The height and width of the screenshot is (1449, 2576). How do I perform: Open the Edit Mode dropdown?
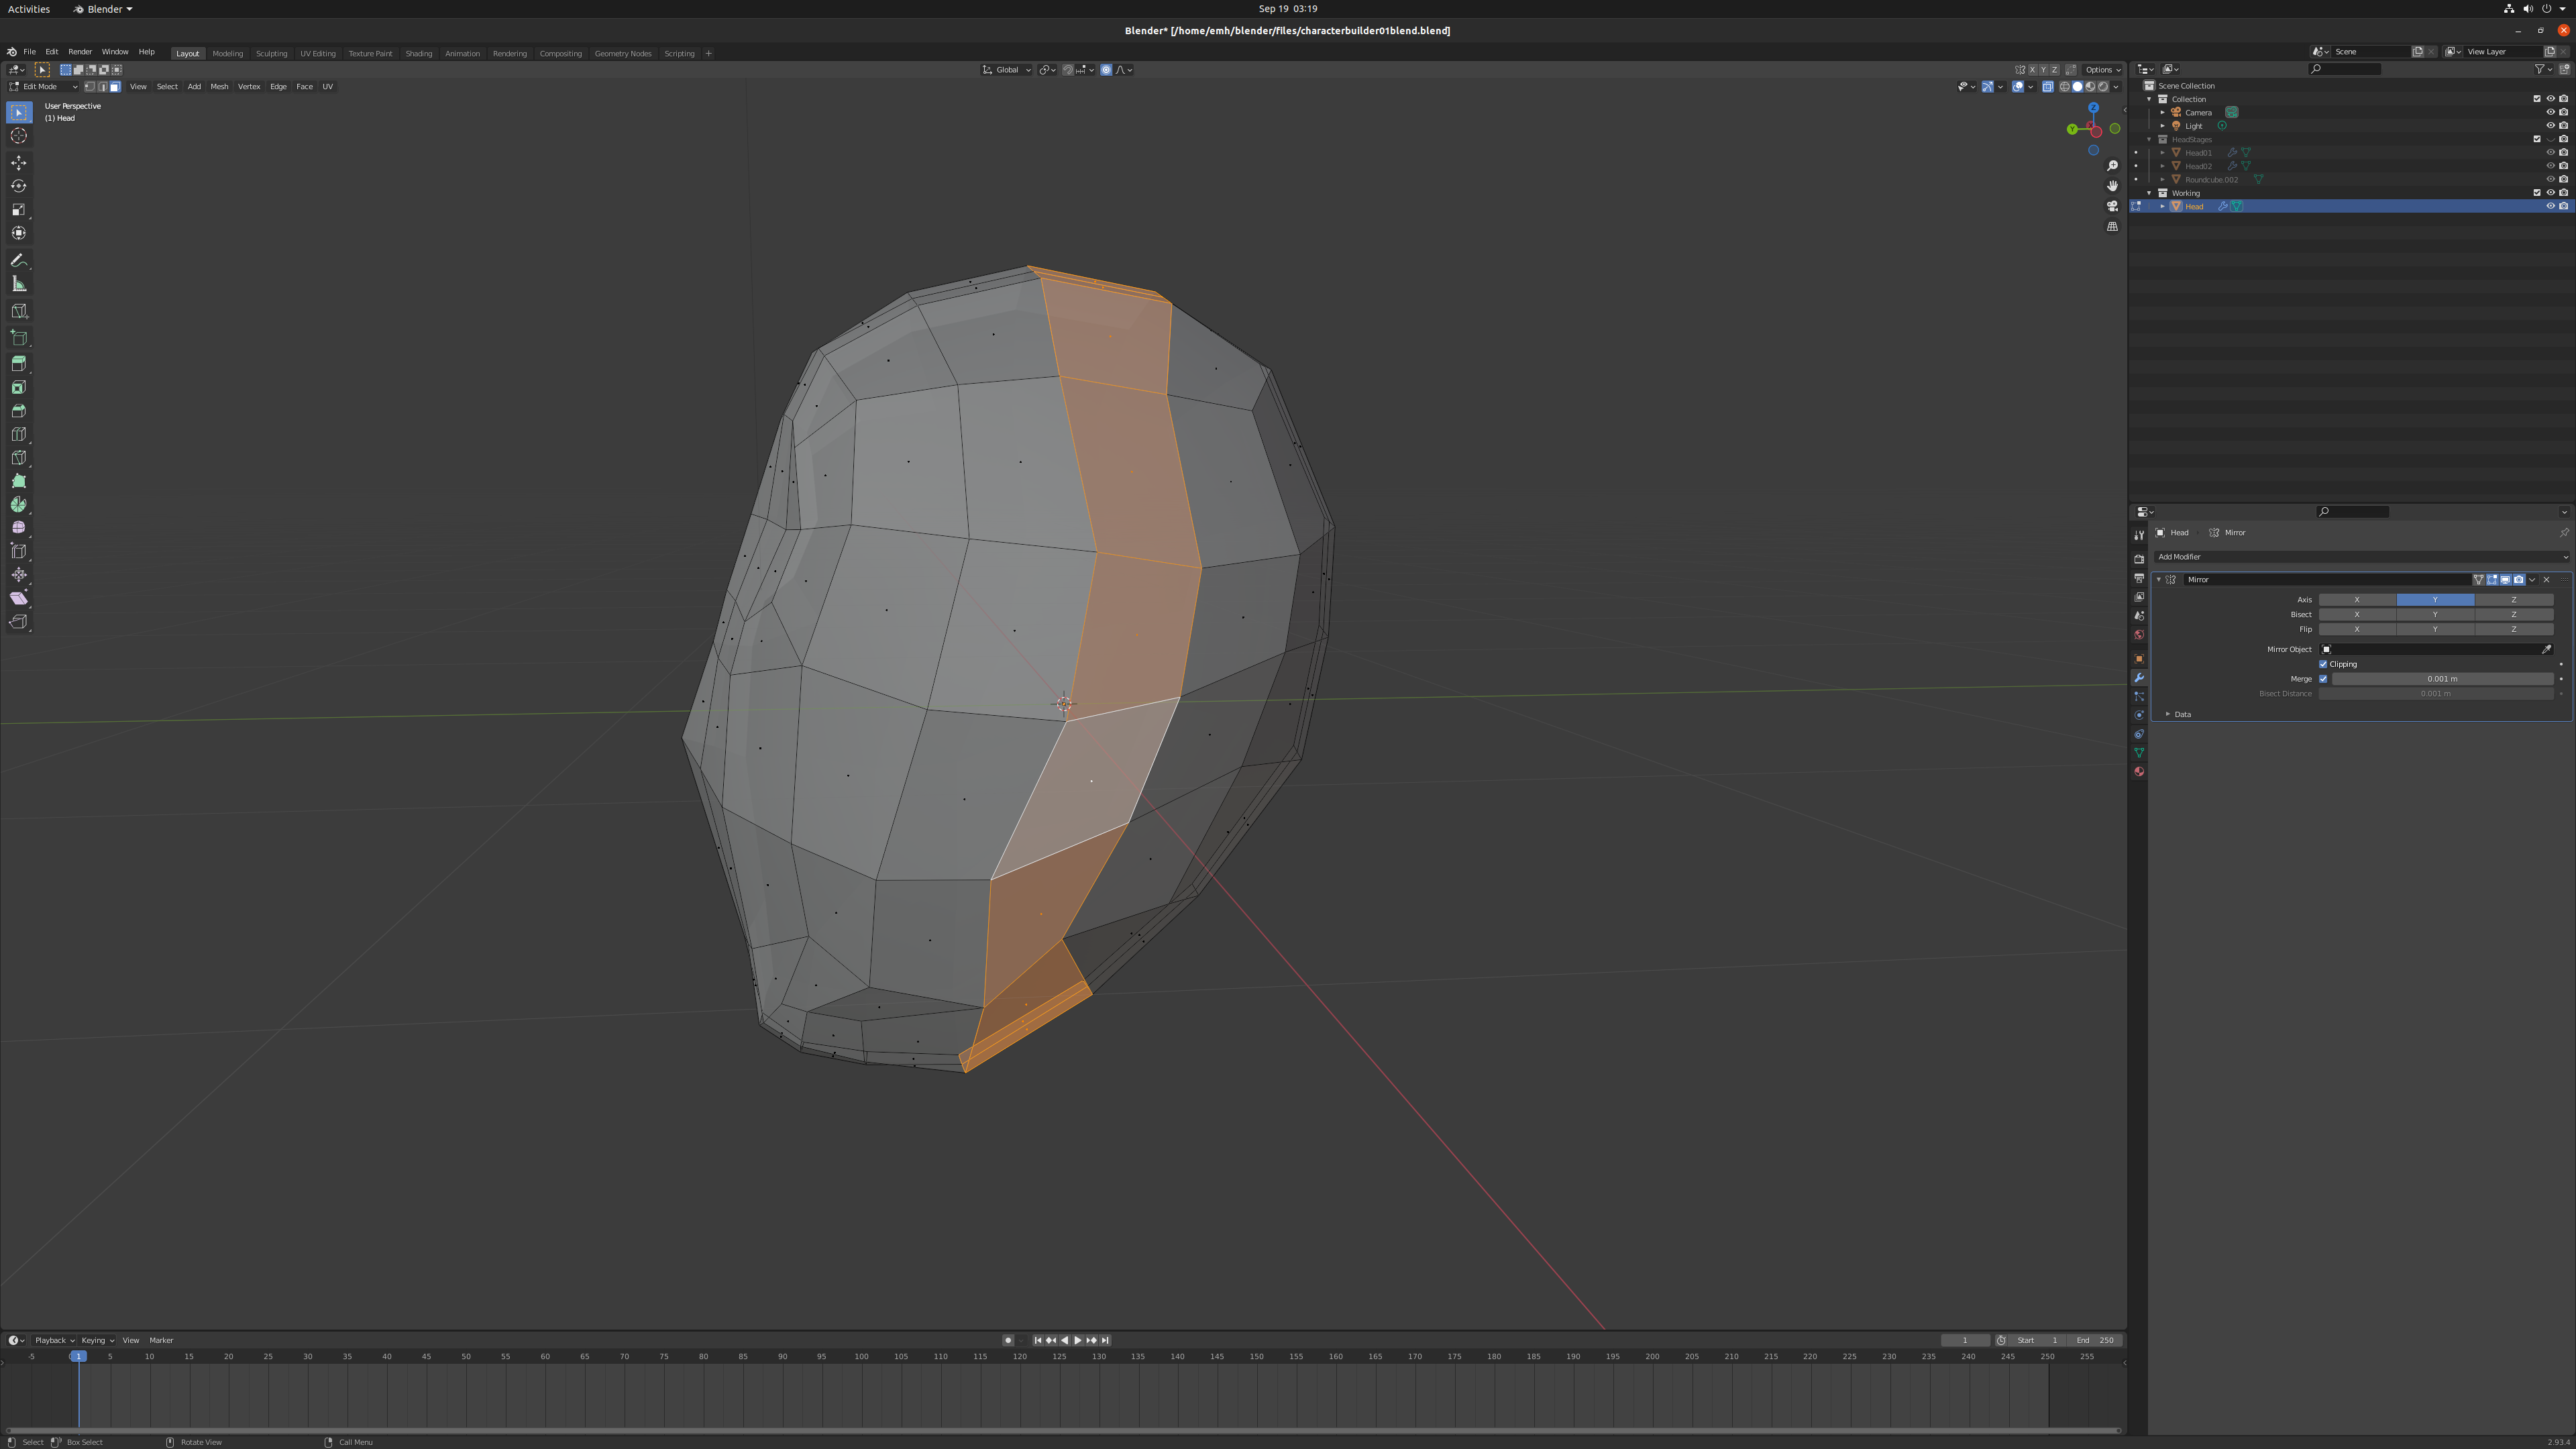point(43,87)
